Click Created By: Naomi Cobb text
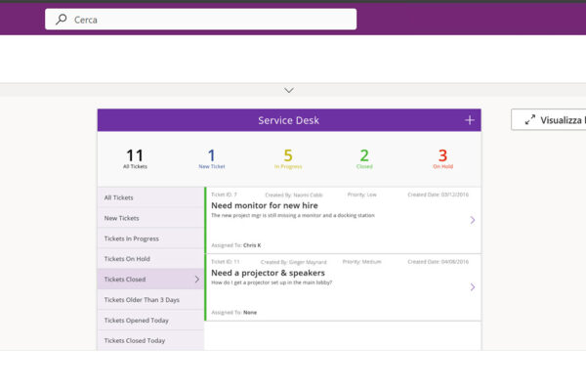 click(294, 195)
